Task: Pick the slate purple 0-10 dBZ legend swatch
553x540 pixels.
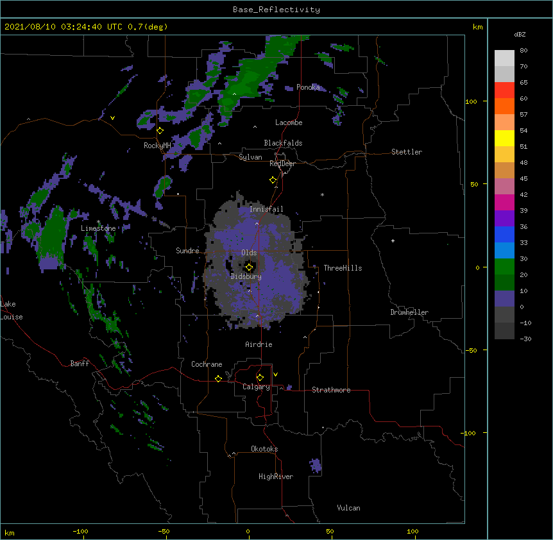Action: click(x=504, y=299)
